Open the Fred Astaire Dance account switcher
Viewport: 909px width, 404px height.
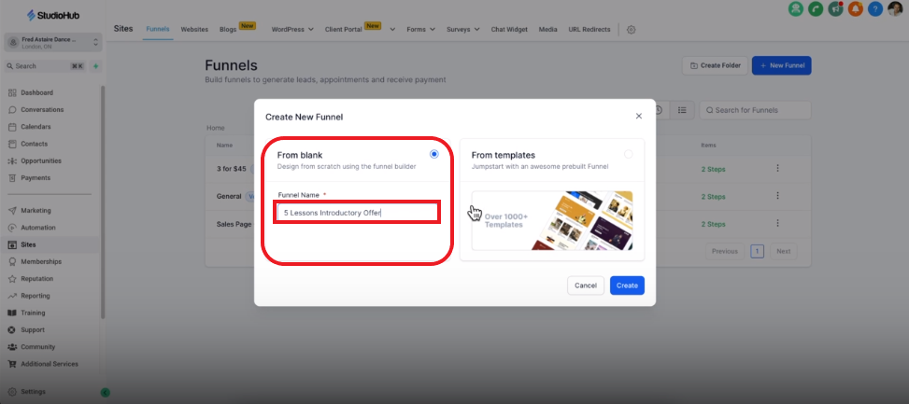[x=53, y=42]
